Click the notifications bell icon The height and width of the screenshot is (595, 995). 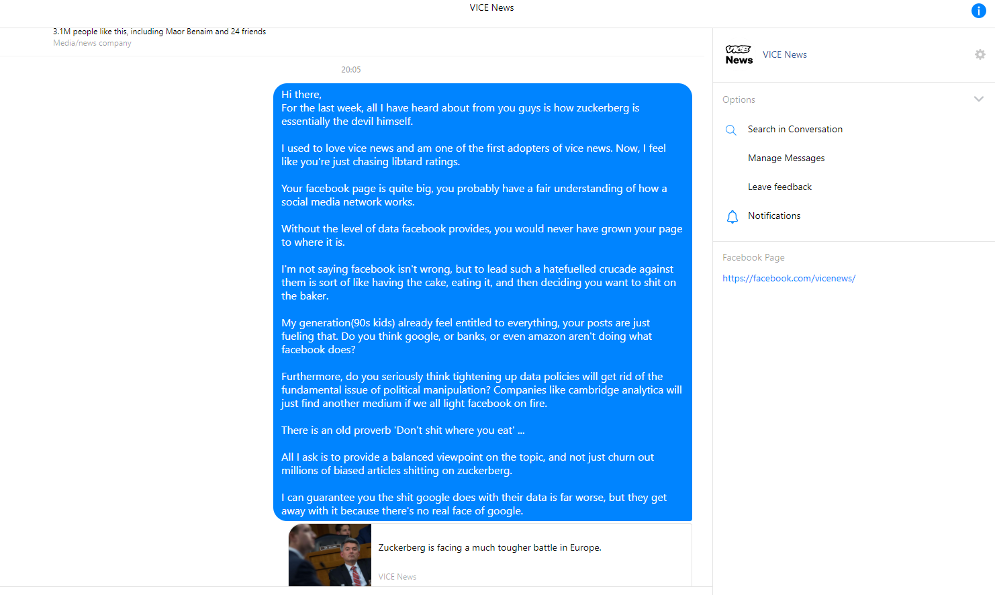732,216
